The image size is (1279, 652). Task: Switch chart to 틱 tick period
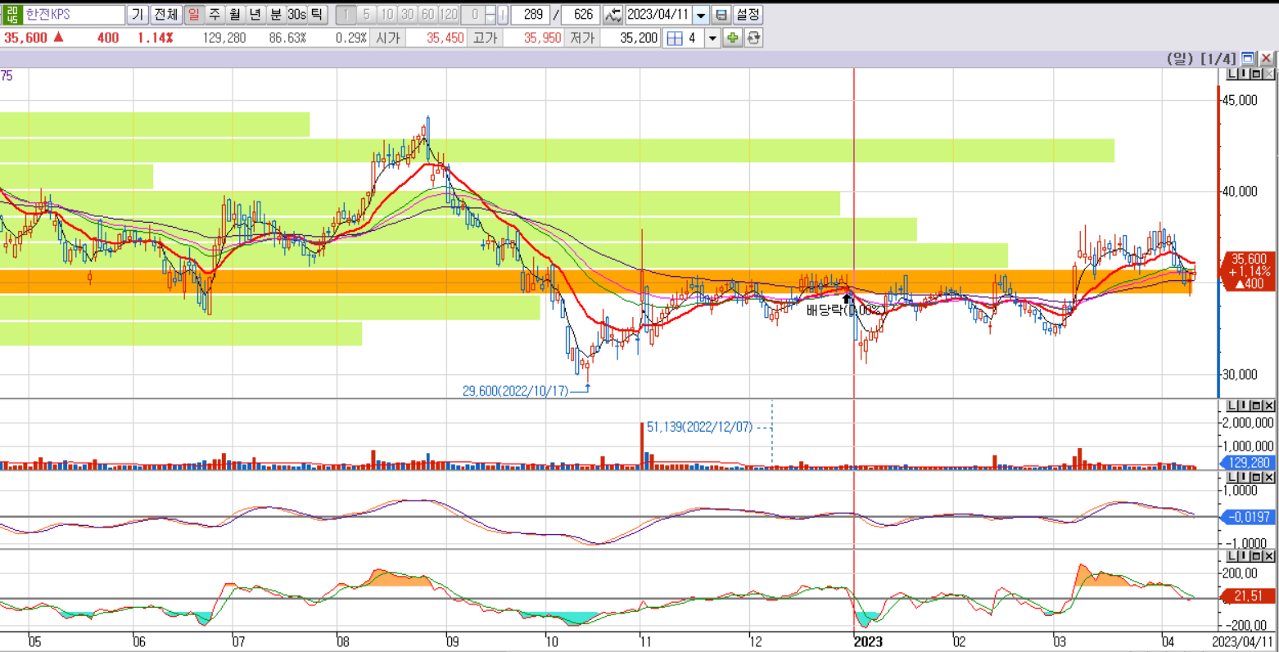[318, 15]
